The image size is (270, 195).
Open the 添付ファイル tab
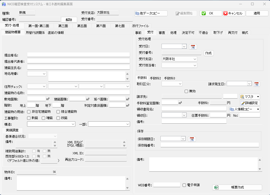point(140,26)
